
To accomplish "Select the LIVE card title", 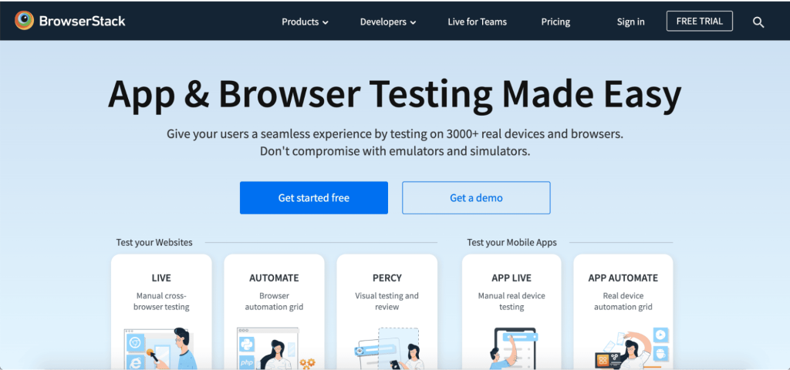I will [x=161, y=277].
